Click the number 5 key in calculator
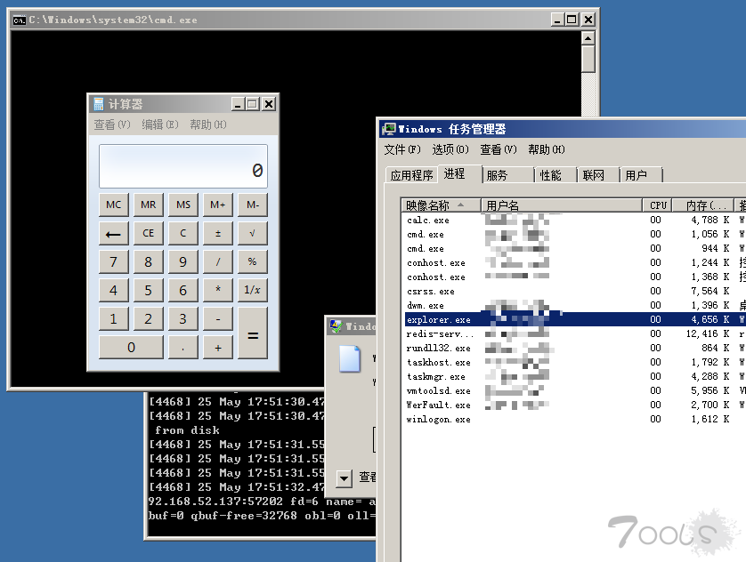Screen dimensions: 746x562 (x=149, y=290)
